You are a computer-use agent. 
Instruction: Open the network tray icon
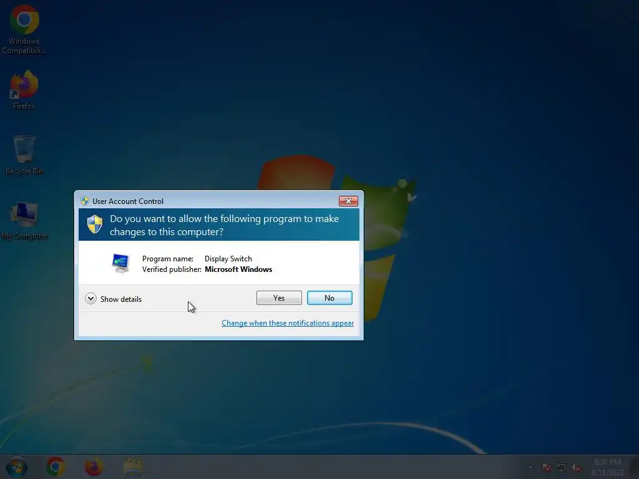click(x=561, y=467)
